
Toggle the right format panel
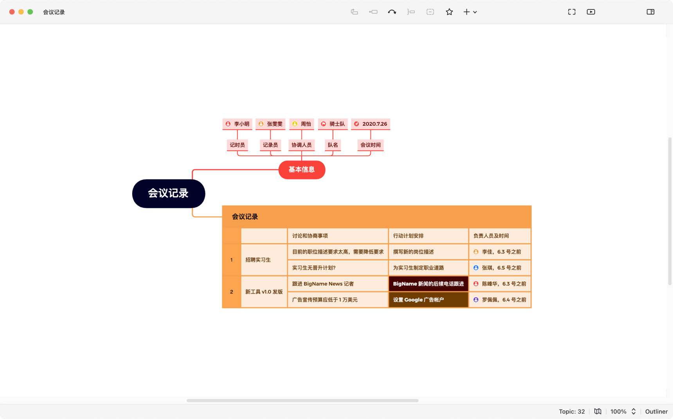[650, 12]
